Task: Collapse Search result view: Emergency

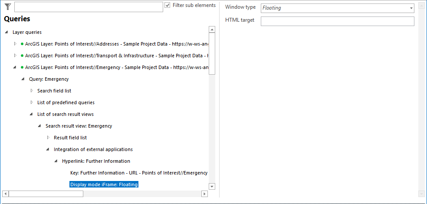Action: 39,126
